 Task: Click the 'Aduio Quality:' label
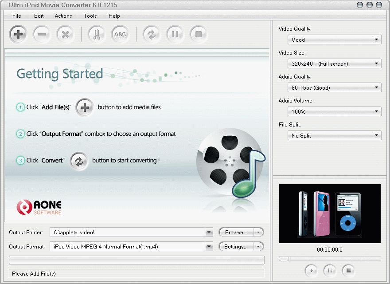[295, 77]
